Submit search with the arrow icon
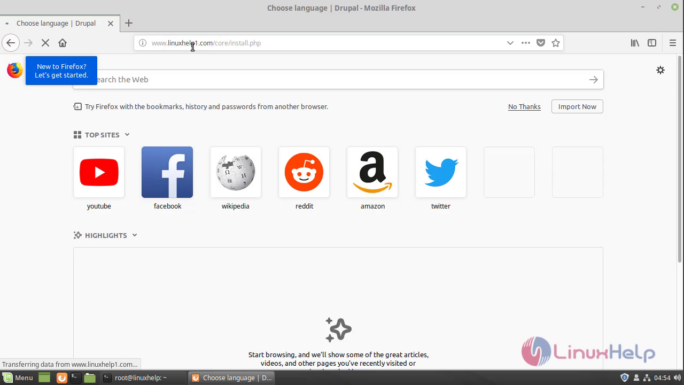Image resolution: width=684 pixels, height=385 pixels. (x=594, y=80)
